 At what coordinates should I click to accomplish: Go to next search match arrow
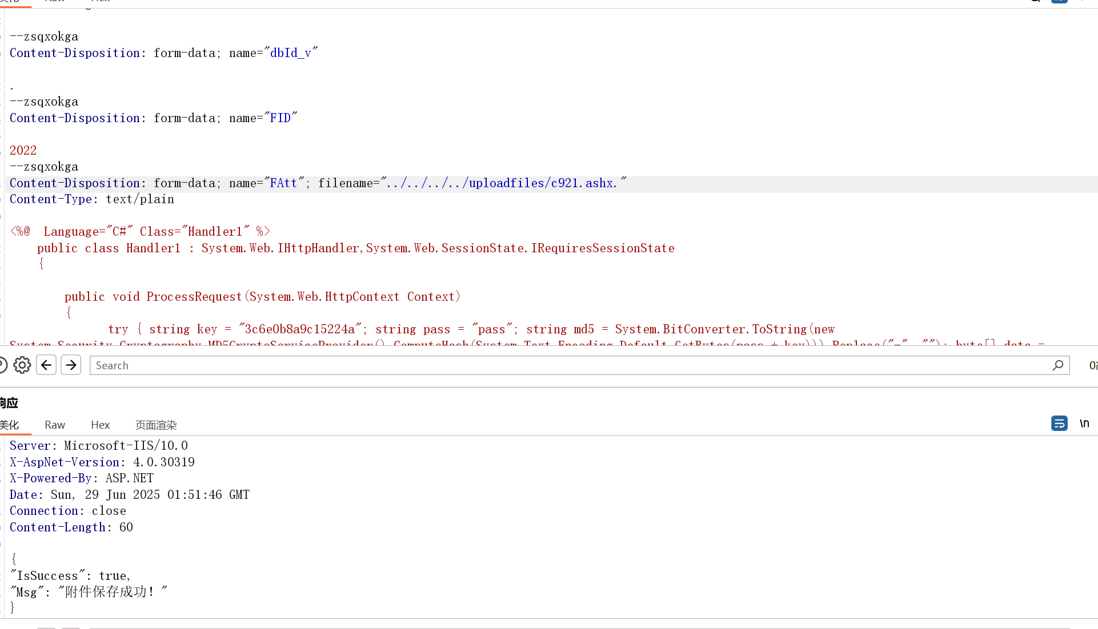click(71, 365)
